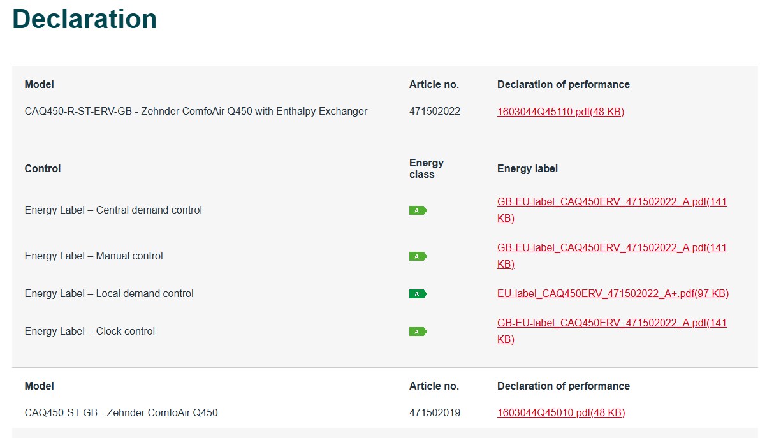
Task: Click the Declaration page heading
Action: point(85,19)
